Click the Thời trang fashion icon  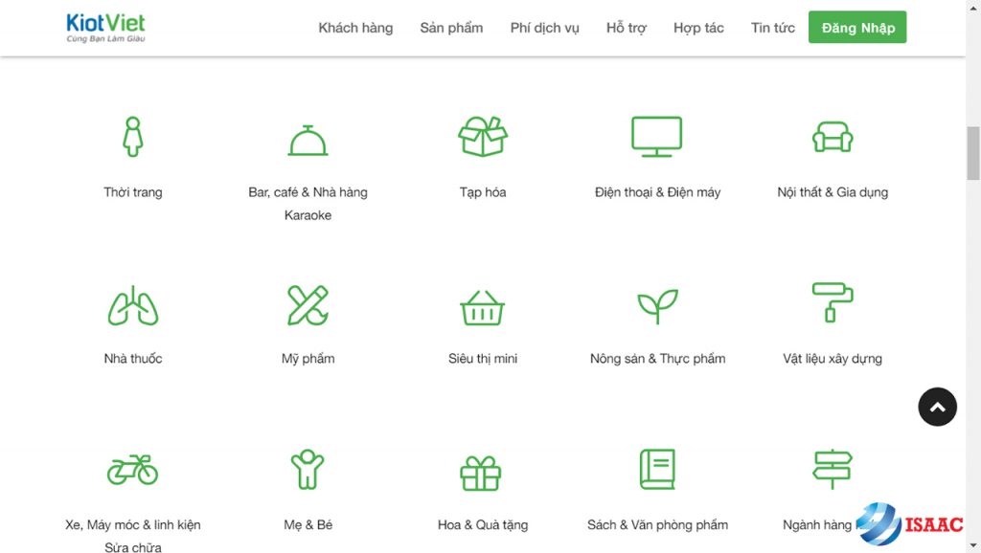click(132, 136)
